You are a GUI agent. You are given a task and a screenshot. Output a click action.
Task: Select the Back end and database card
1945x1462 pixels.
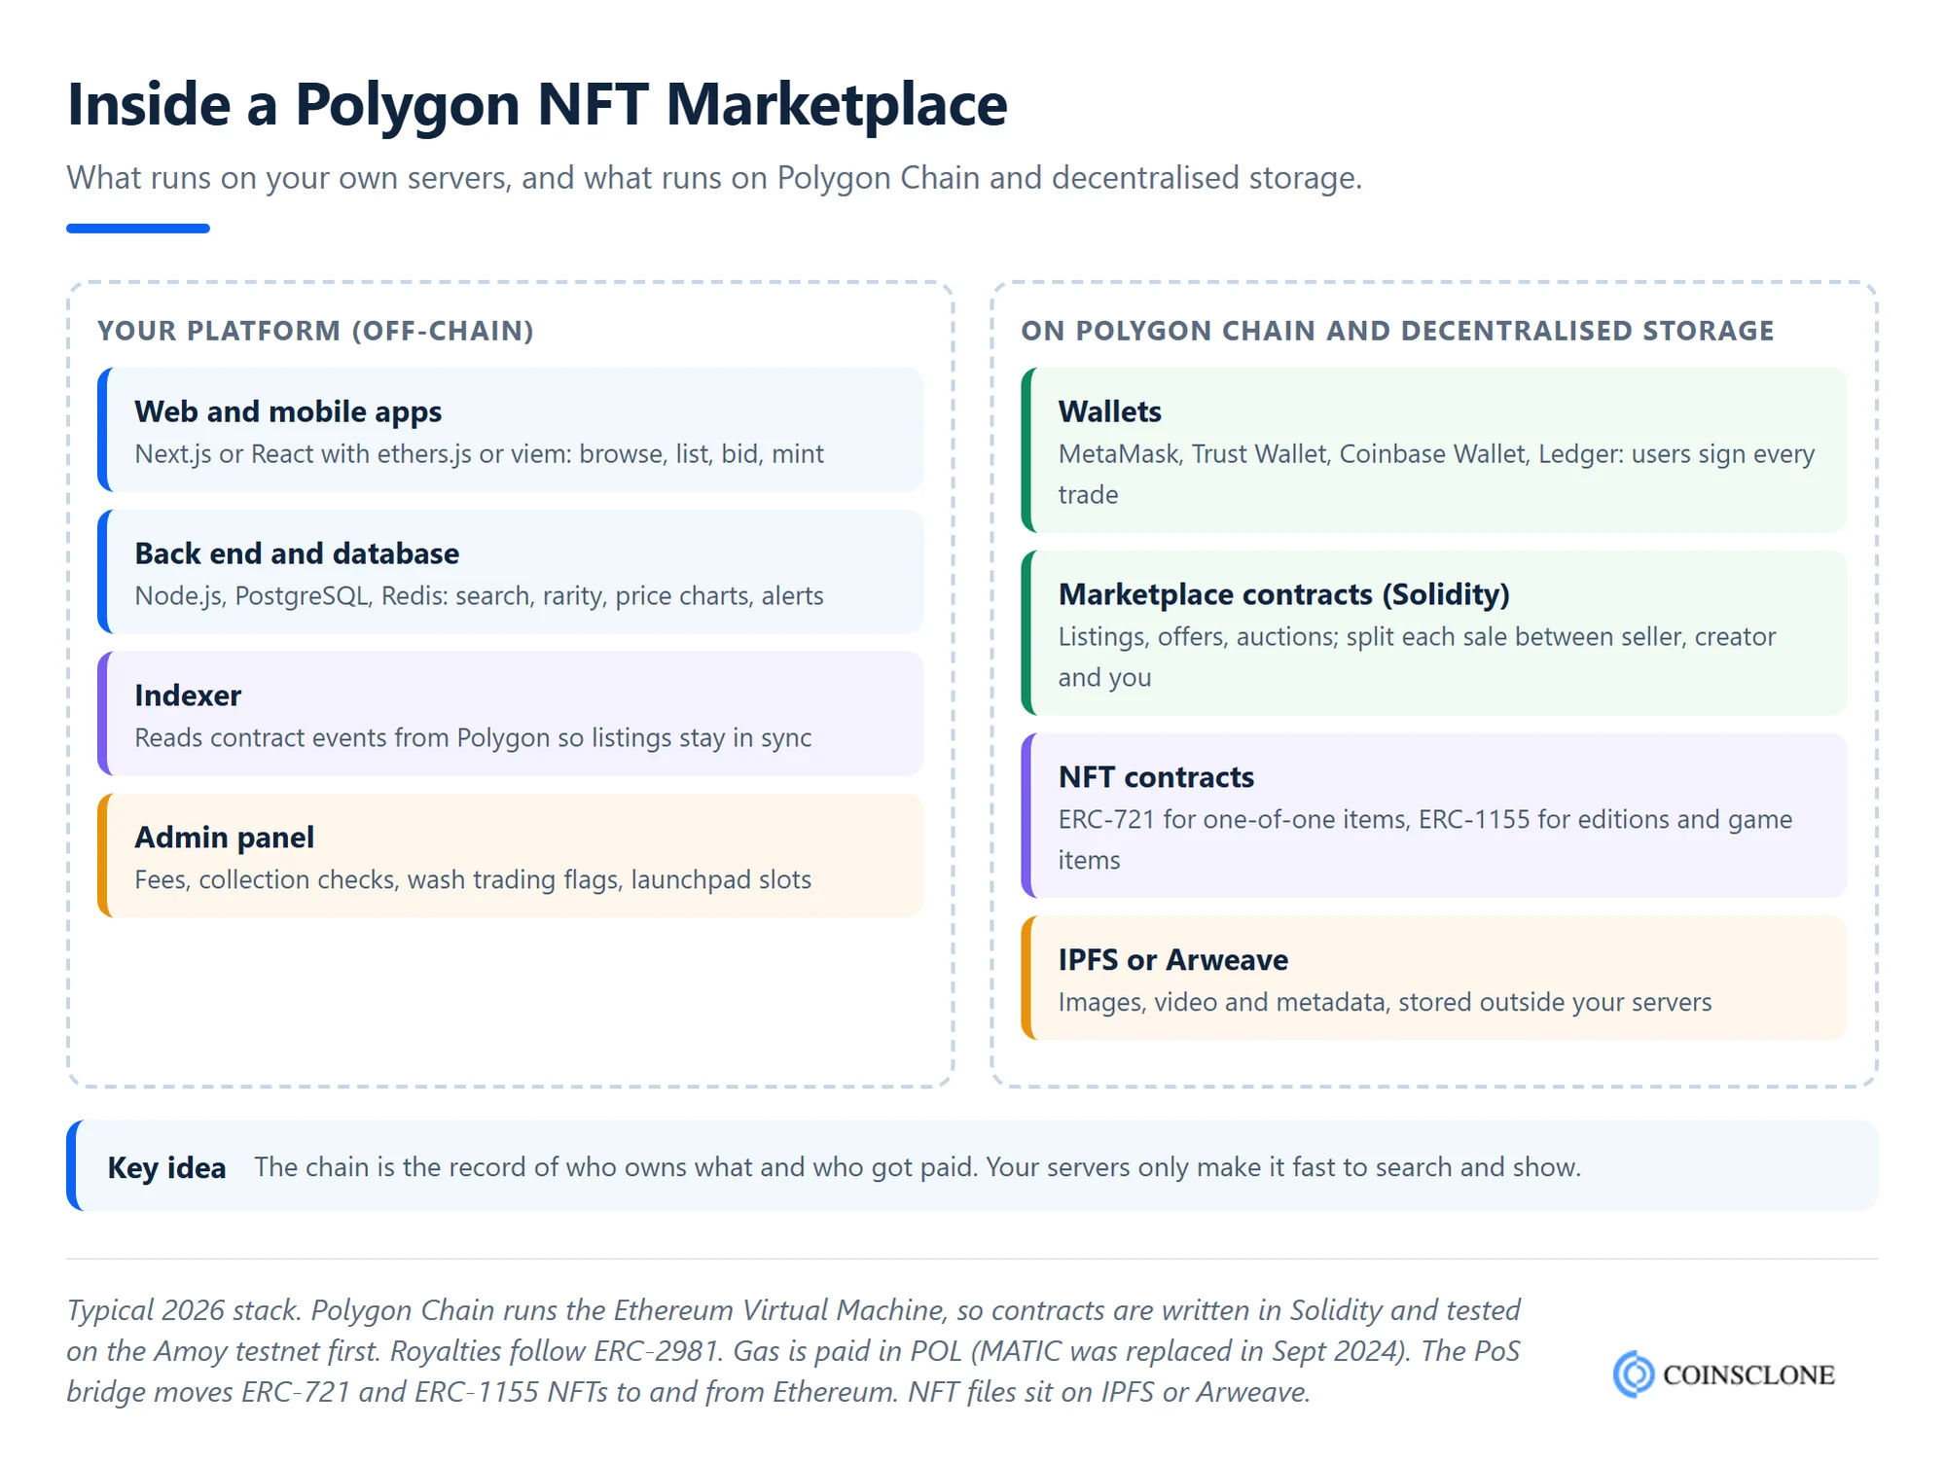pyautogui.click(x=511, y=572)
